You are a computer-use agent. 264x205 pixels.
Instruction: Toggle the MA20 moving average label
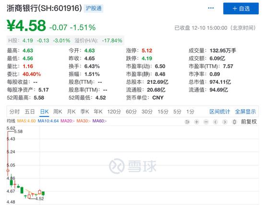coord(68,121)
